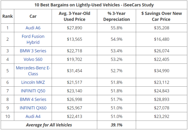188x130 pixels.
Task: Click the 39.1% average depreciation value
Action: pyautogui.click(x=116, y=125)
